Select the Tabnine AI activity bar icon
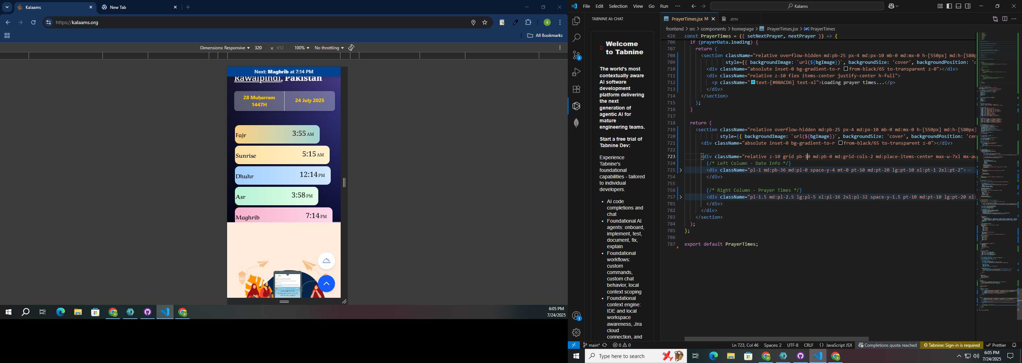Screen dimensions: 1022x363 click(x=576, y=106)
